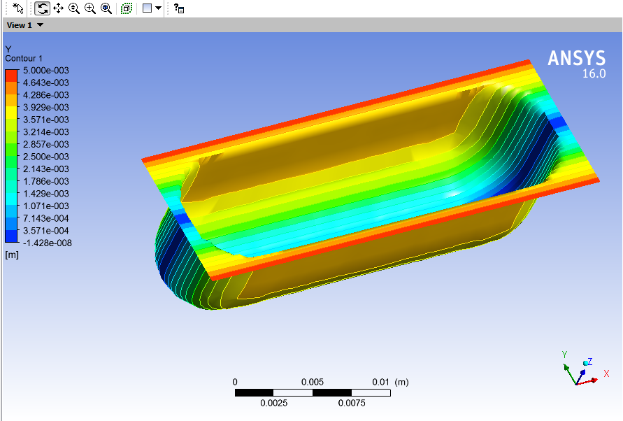Activate the Zoom Box magnifier tool
The image size is (623, 421).
[x=89, y=8]
